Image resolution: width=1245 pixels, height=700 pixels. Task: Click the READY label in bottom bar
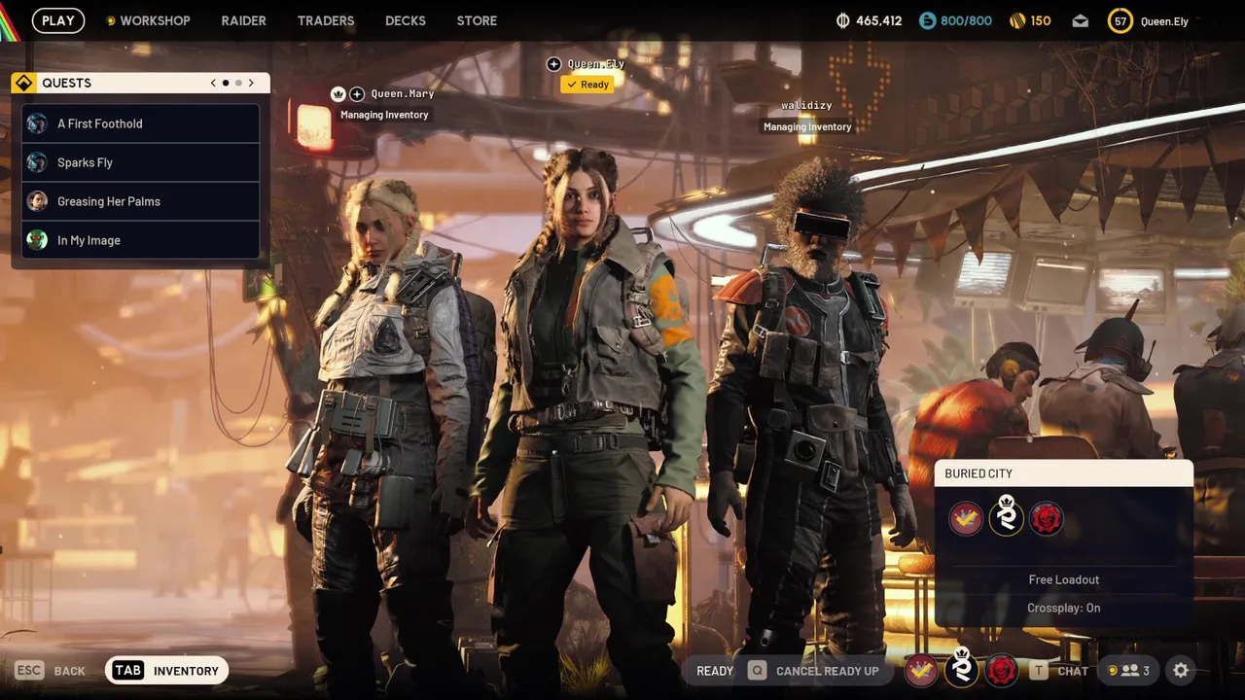715,671
